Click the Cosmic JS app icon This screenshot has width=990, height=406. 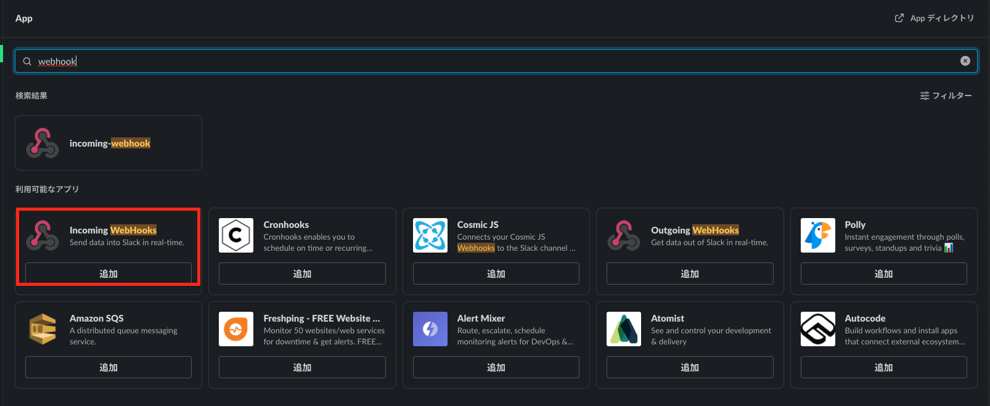click(x=430, y=235)
